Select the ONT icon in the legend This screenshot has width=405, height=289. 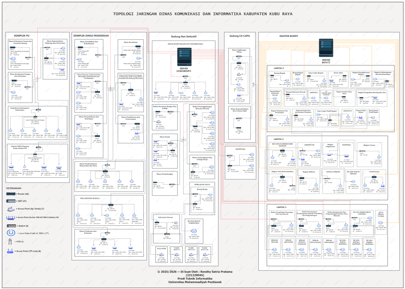point(11,201)
